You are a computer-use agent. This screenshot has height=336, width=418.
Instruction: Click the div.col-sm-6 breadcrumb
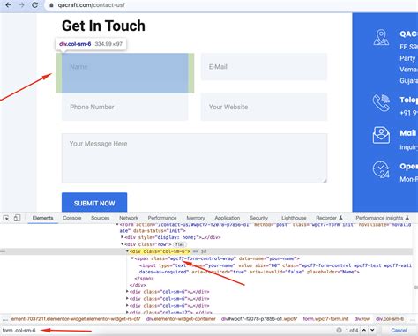tap(390, 319)
